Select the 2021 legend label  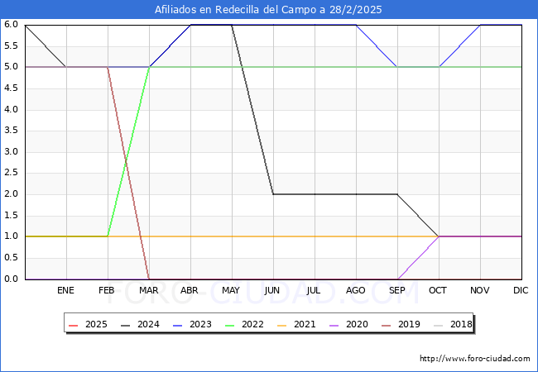(305, 324)
